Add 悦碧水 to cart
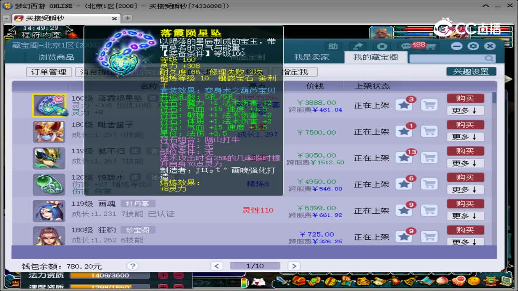This screenshot has width=518, height=291. pyautogui.click(x=429, y=184)
